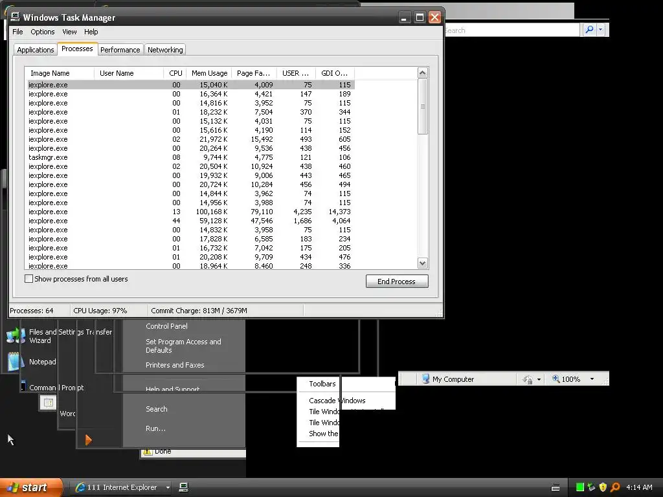Sort by the Mem Usage column
This screenshot has height=497, width=663.
pyautogui.click(x=209, y=73)
